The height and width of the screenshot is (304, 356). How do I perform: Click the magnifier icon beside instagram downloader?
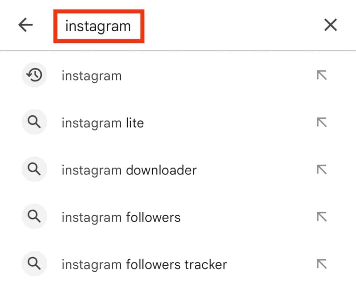tap(34, 170)
